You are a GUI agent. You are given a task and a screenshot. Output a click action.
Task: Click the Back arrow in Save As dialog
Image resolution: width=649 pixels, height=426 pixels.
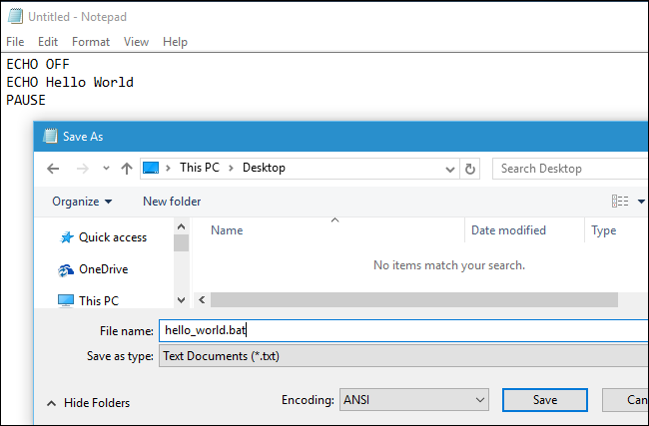pyautogui.click(x=52, y=169)
